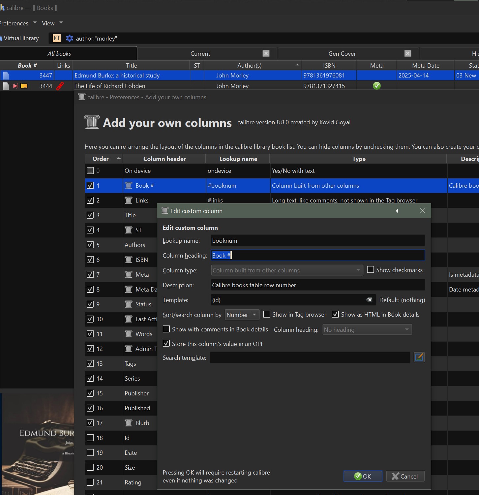Click the Cancel button

point(405,476)
